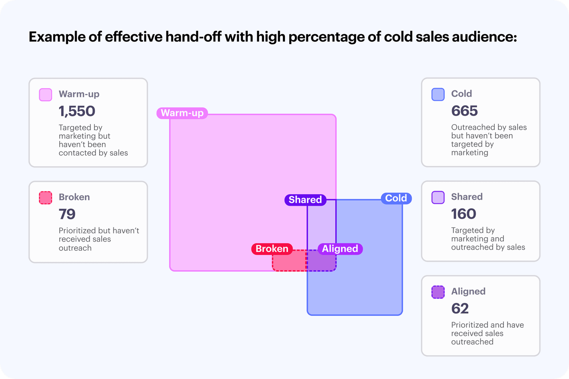Image resolution: width=569 pixels, height=379 pixels.
Task: Click the 1,550 Warm-up count
Action: [77, 111]
